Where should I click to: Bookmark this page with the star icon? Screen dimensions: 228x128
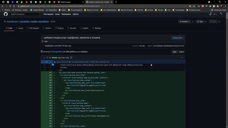click(194, 6)
